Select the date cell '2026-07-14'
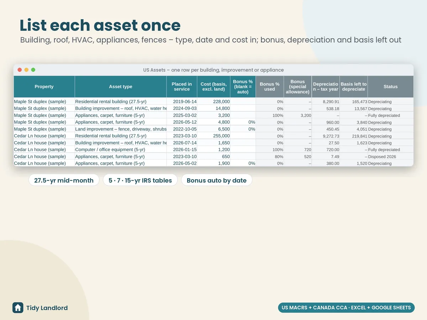The height and width of the screenshot is (320, 427). [182, 143]
